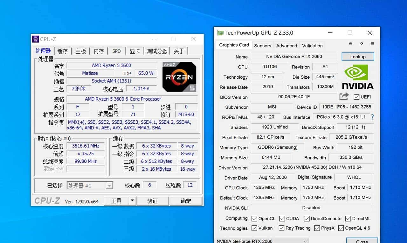Switch to the SPD tab in CPU-Z
Screen dimensions: 407x243
(116, 51)
